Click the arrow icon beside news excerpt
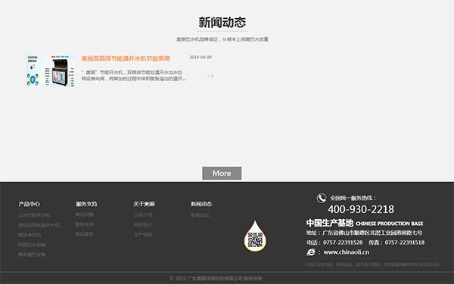This screenshot has width=454, height=284. [x=210, y=76]
